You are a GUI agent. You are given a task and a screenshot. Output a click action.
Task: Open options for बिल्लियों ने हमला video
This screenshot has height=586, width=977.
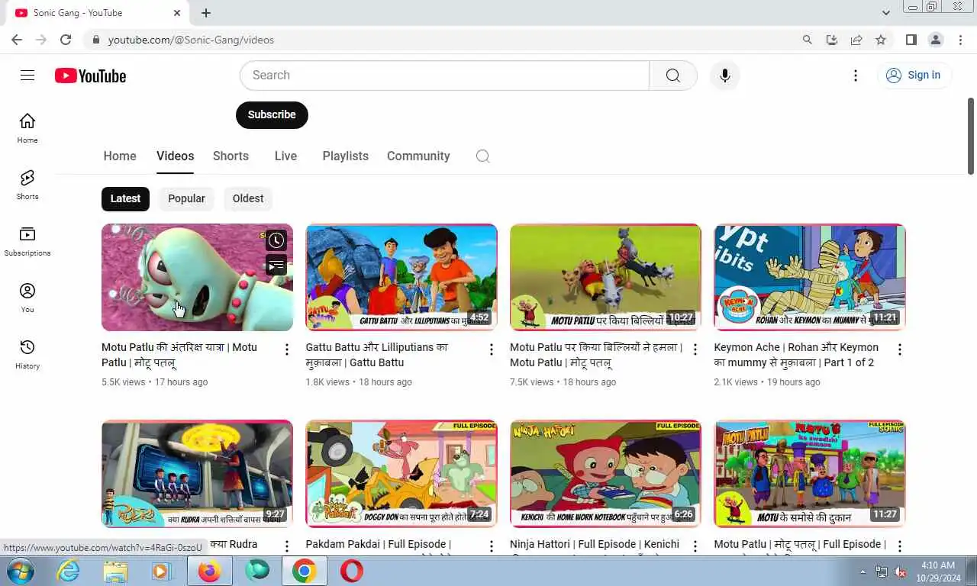[695, 349]
